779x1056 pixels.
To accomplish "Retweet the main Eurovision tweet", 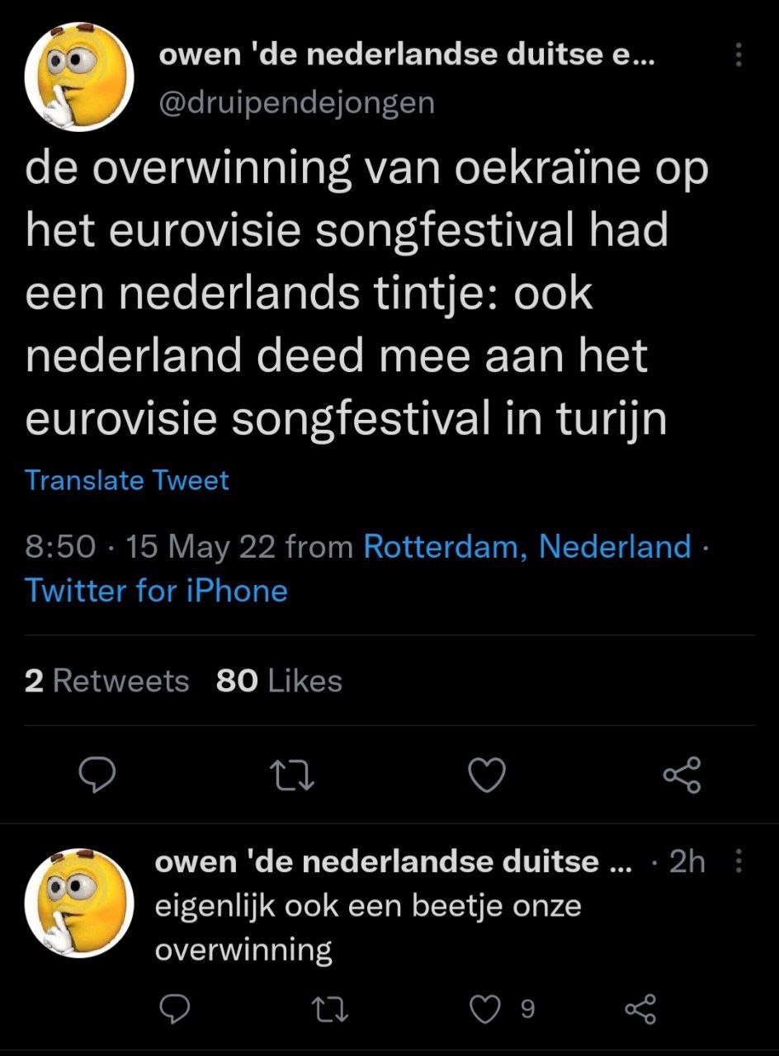I will (x=292, y=775).
